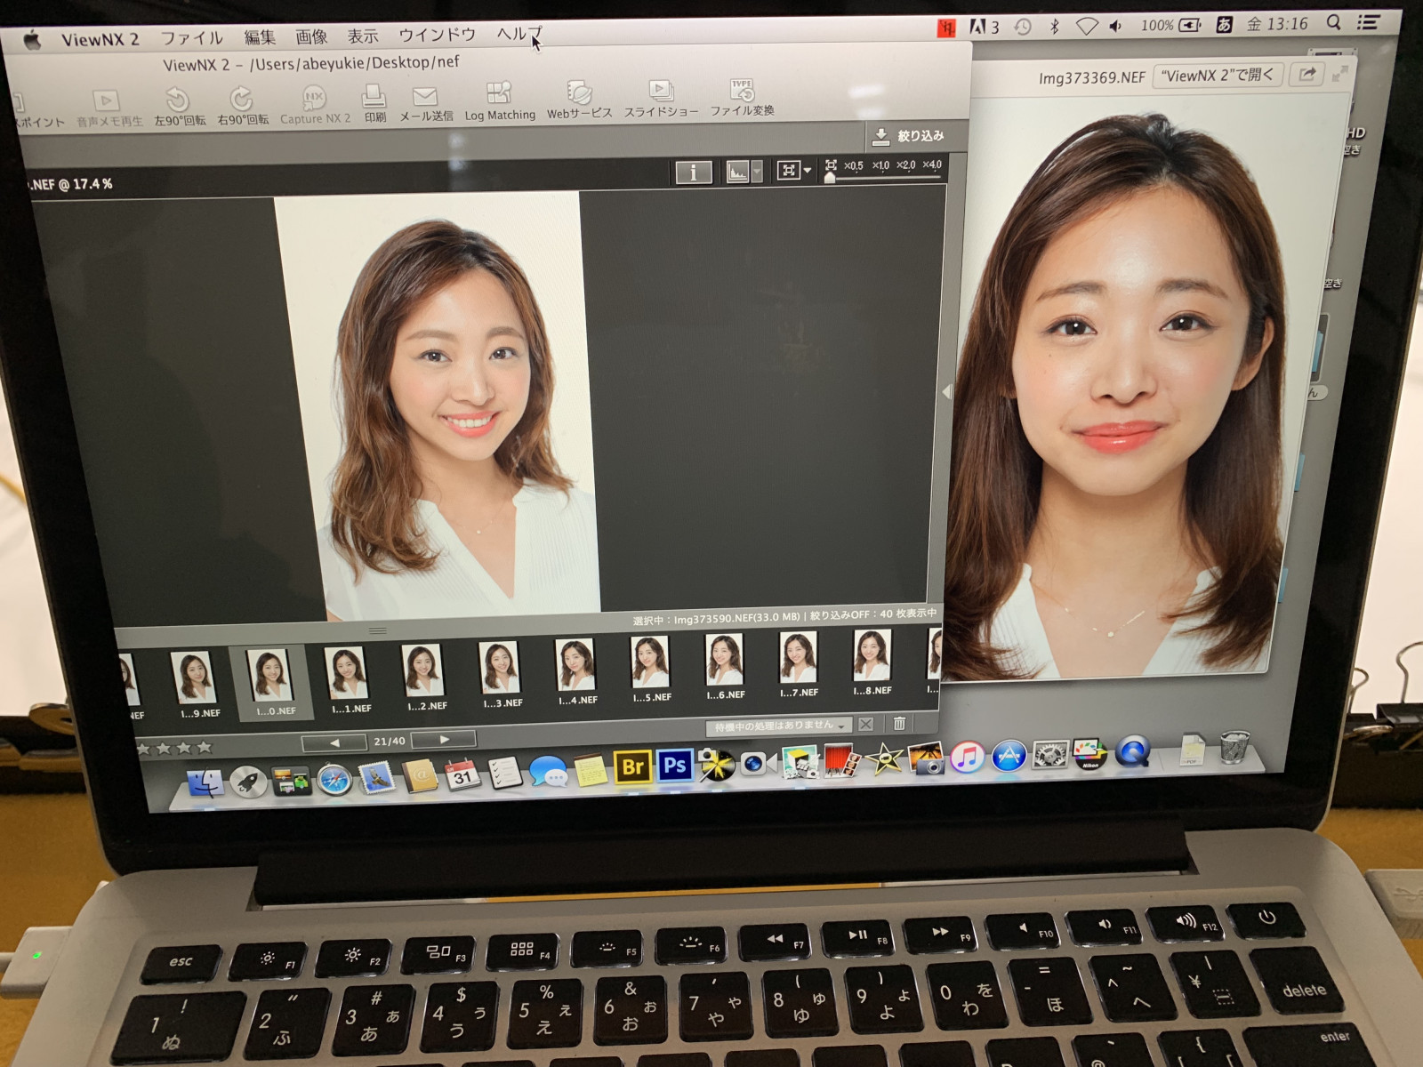Select the I...1.NEF thumbnail
The height and width of the screenshot is (1067, 1423).
click(347, 678)
